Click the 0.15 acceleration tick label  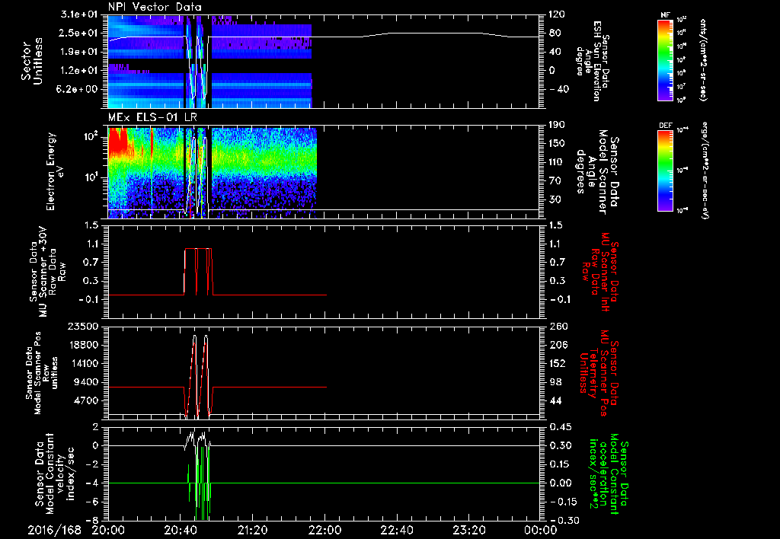559,464
